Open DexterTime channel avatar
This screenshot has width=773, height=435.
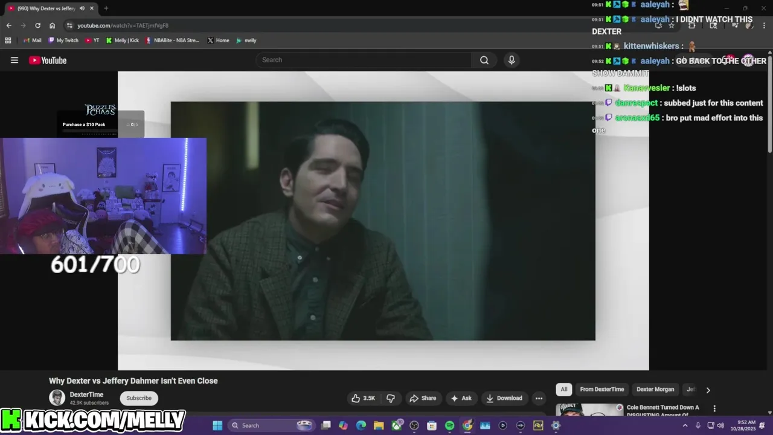click(x=57, y=398)
